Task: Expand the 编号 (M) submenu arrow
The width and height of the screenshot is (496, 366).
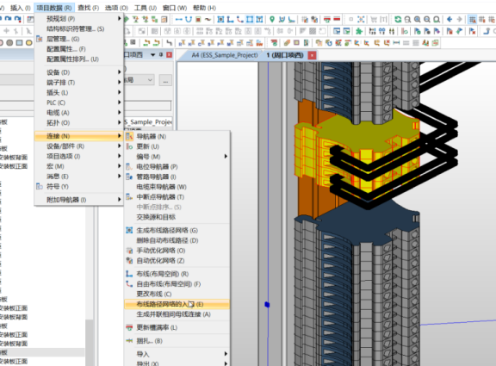Action: pyautogui.click(x=226, y=157)
